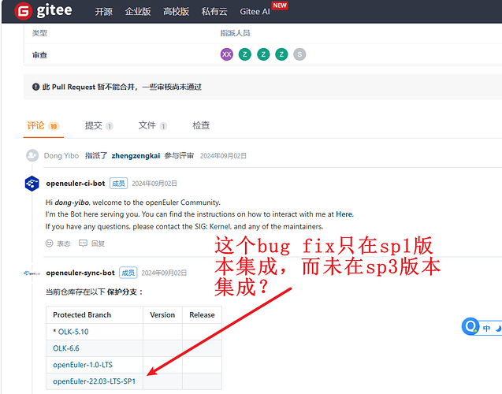Click the Dong Yibo name
The image size is (502, 394).
61,156
